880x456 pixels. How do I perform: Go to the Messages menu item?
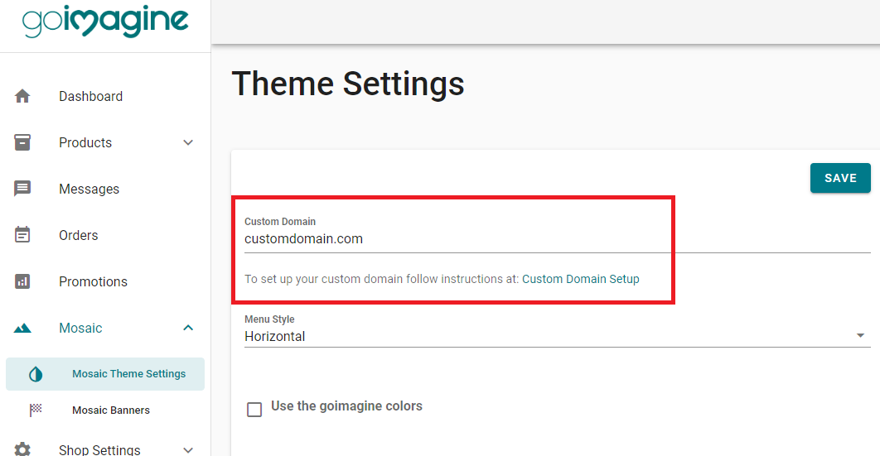click(105, 189)
